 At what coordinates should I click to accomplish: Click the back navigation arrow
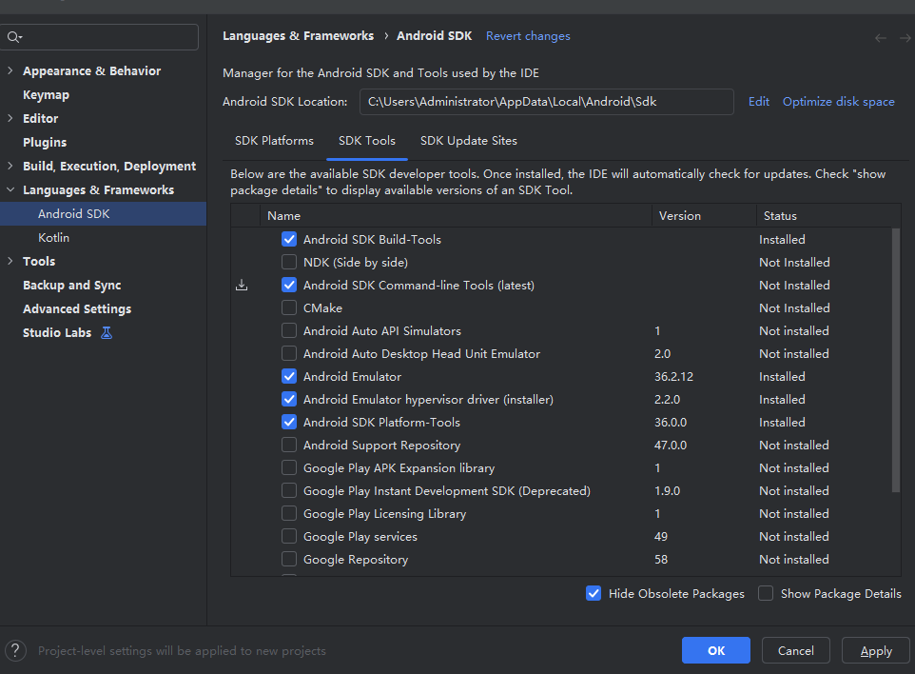point(881,36)
